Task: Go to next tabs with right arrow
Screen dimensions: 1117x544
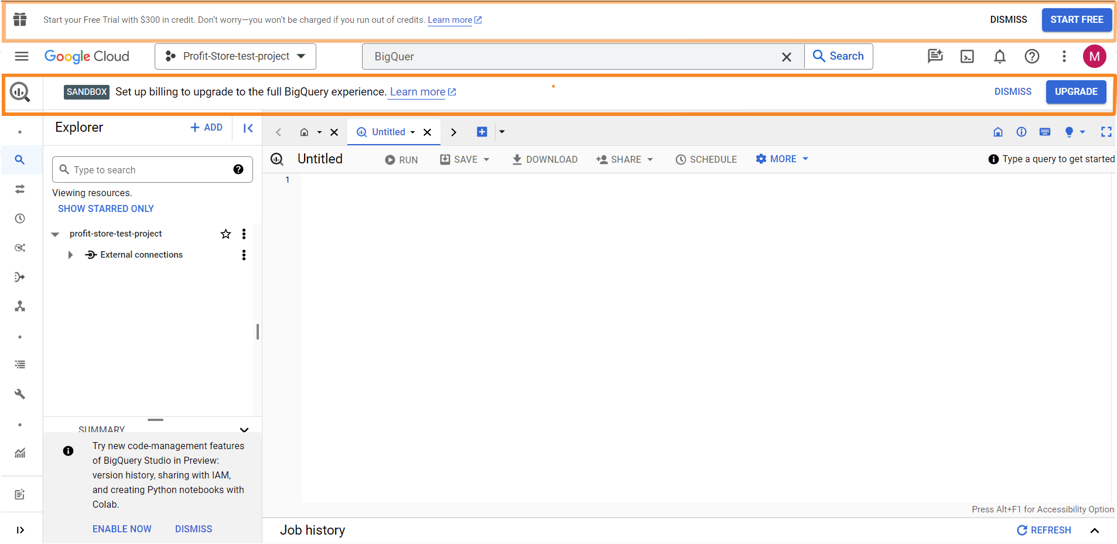Action: (x=453, y=132)
